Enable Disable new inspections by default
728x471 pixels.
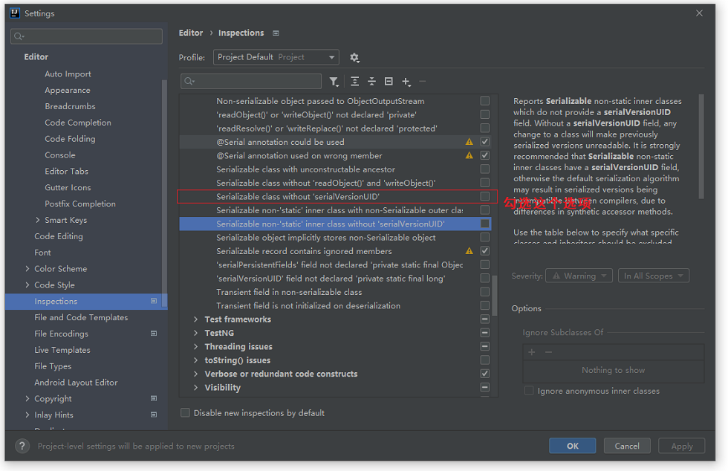point(185,412)
